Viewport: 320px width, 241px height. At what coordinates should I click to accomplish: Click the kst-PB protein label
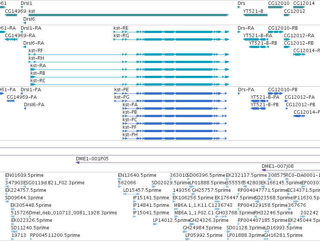130,112
